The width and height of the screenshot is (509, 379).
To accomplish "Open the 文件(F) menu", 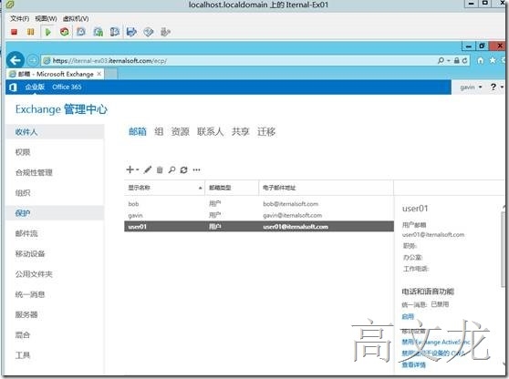I will click(19, 18).
